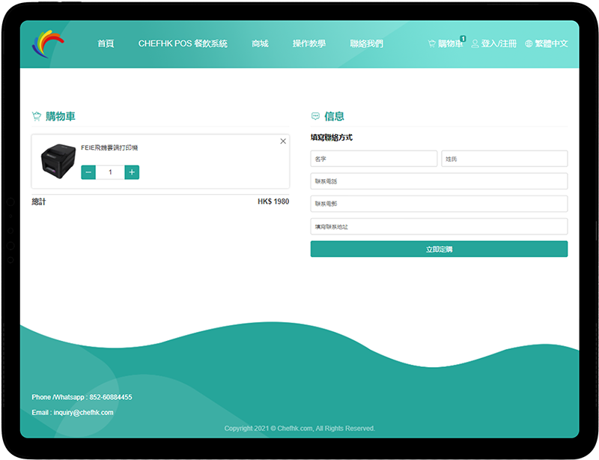Click the Phone/Whatsapp number in footer

click(111, 397)
